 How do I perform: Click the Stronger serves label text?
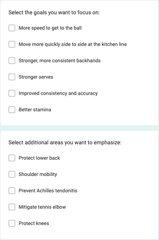tap(36, 77)
